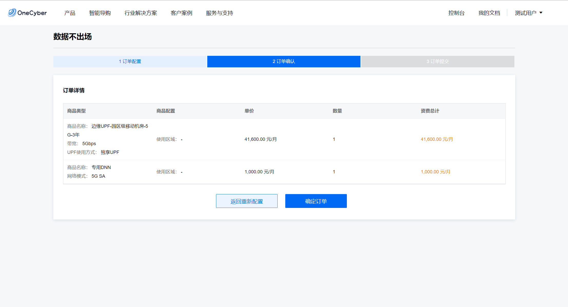Go to 行业解决方案 in navigation

pyautogui.click(x=141, y=13)
